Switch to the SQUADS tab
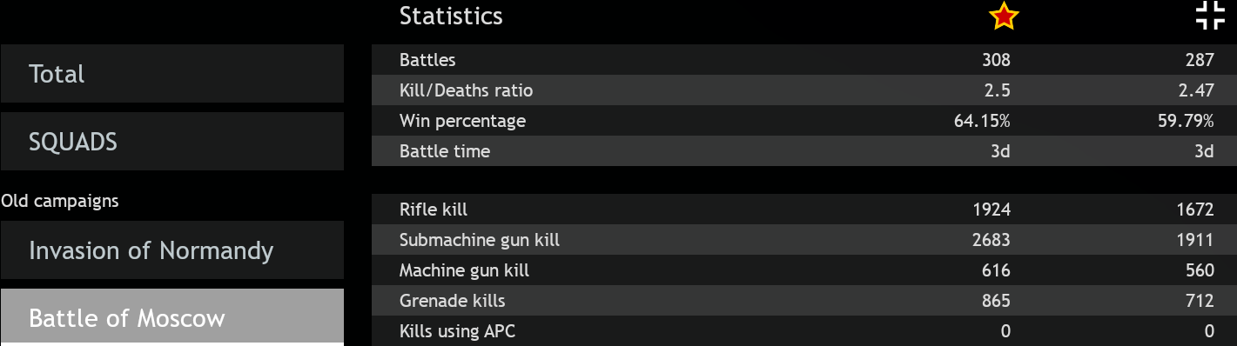The image size is (1237, 346). coord(172,142)
